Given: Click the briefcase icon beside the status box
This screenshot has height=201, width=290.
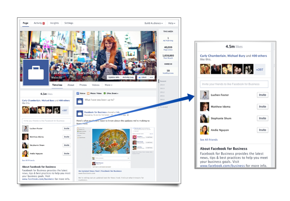Looking at the screenshot, I should tap(79, 101).
